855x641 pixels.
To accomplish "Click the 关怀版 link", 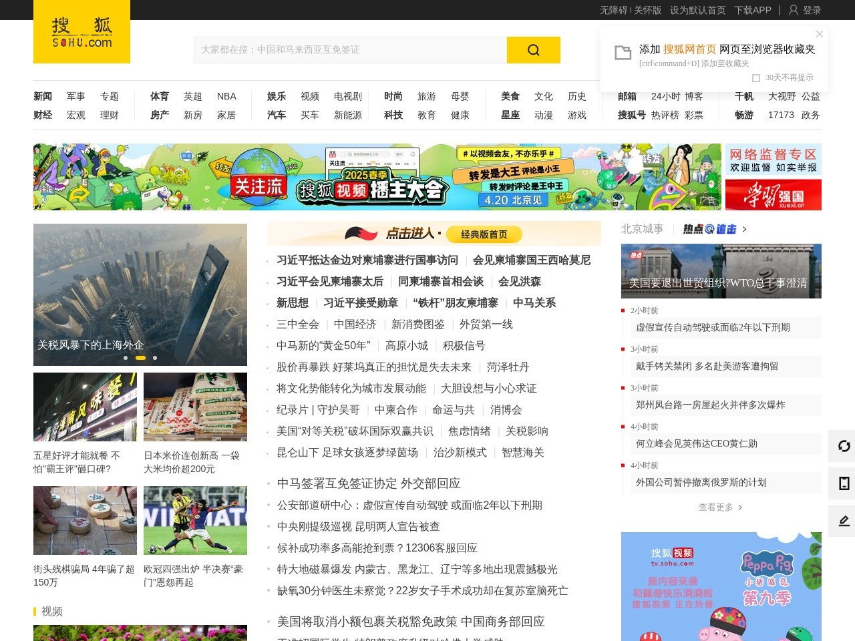I will point(648,10).
